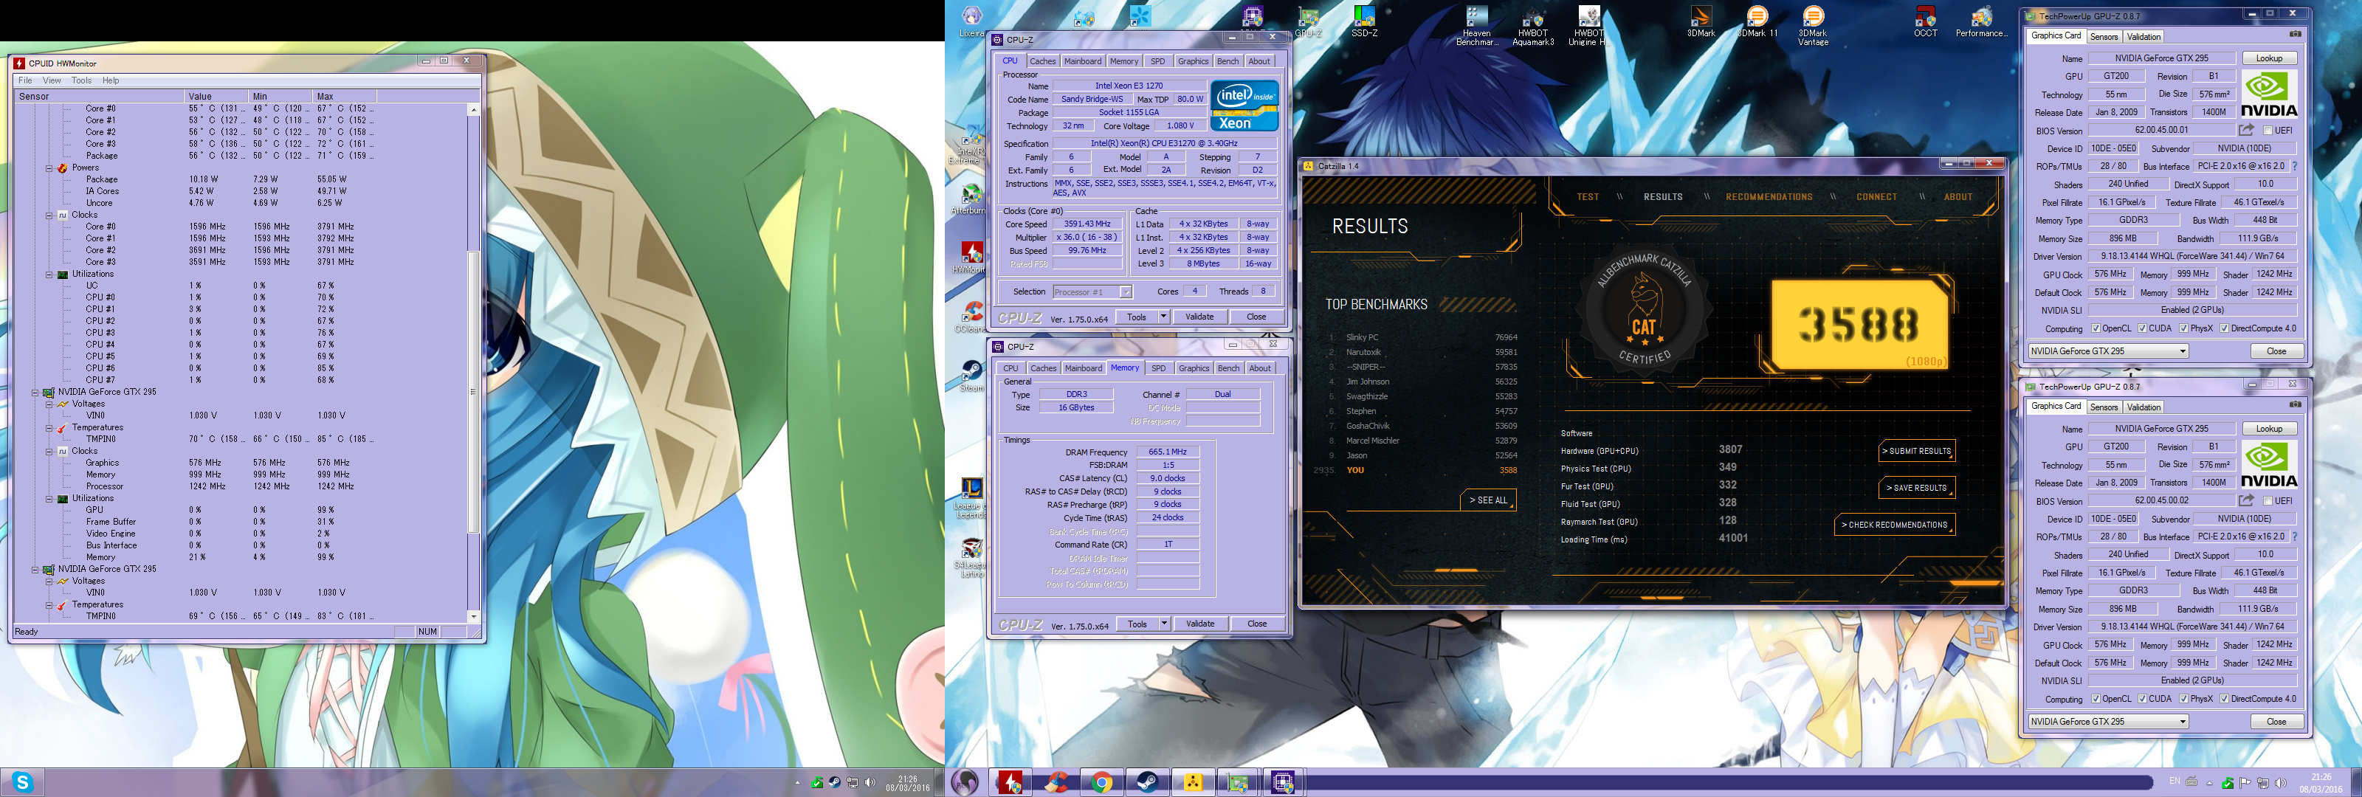Click the BIOS share icon in top GPU-Z

coord(2245,130)
